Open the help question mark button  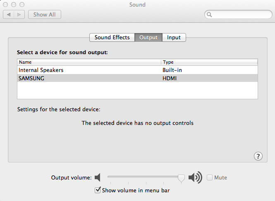(258, 156)
